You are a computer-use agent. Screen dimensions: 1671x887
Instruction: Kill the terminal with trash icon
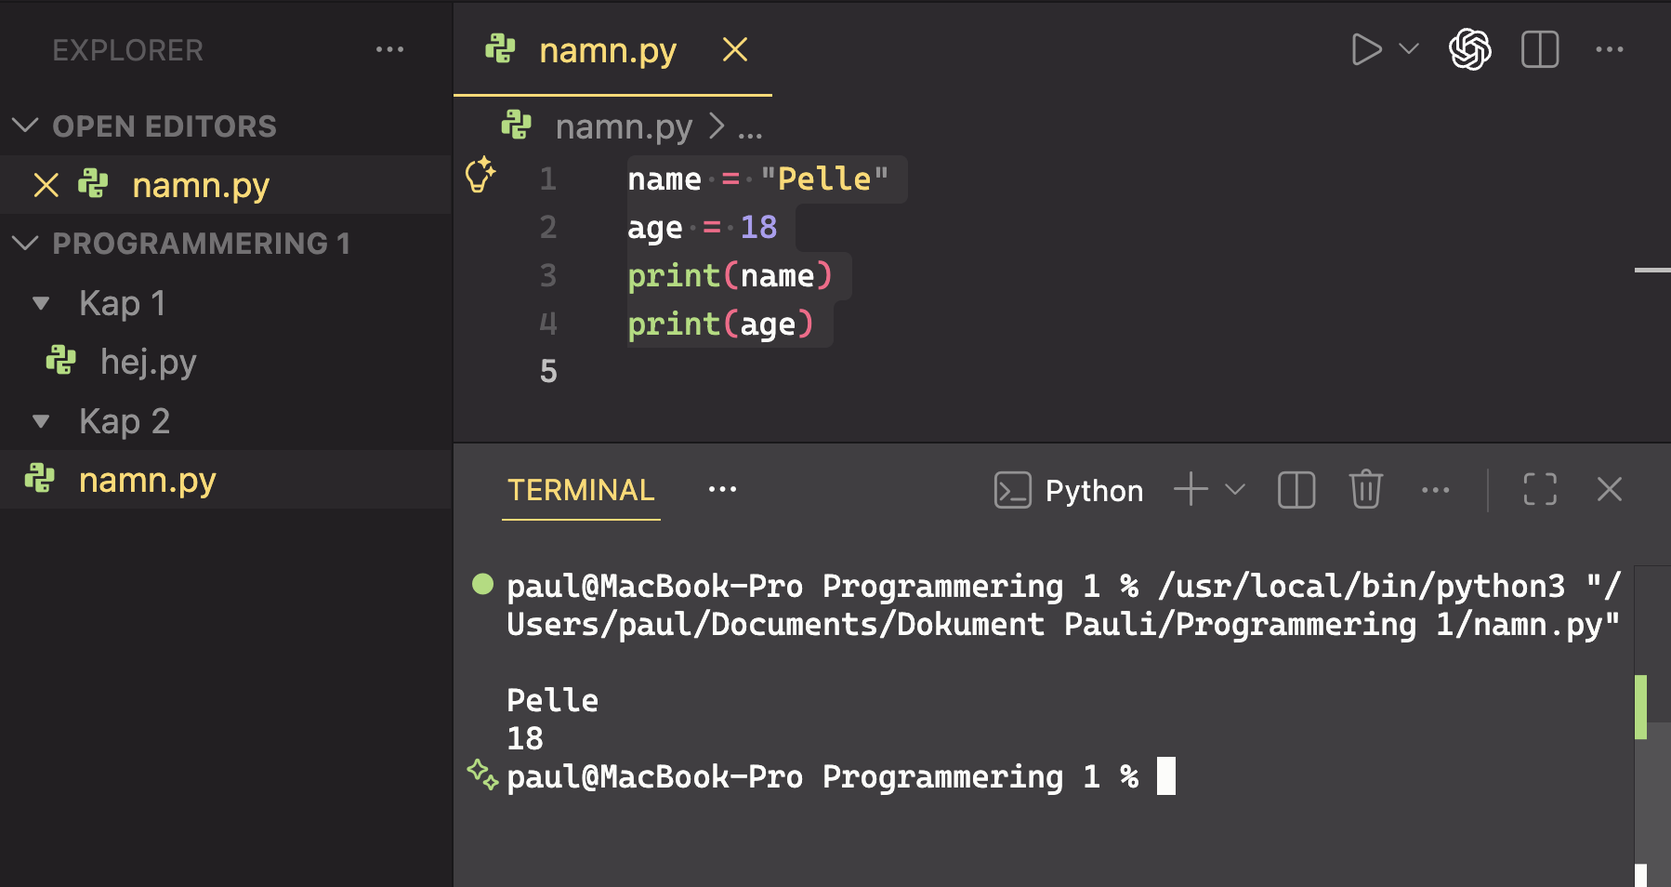pos(1366,489)
